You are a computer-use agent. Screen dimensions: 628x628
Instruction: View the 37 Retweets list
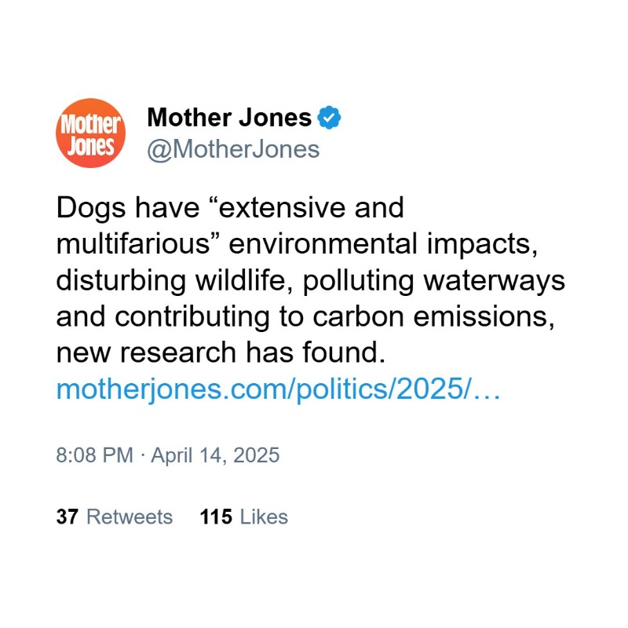point(114,517)
